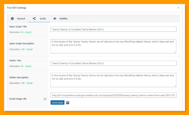Click the Open Graph Description resize handle
189x115 pixels.
175,52
